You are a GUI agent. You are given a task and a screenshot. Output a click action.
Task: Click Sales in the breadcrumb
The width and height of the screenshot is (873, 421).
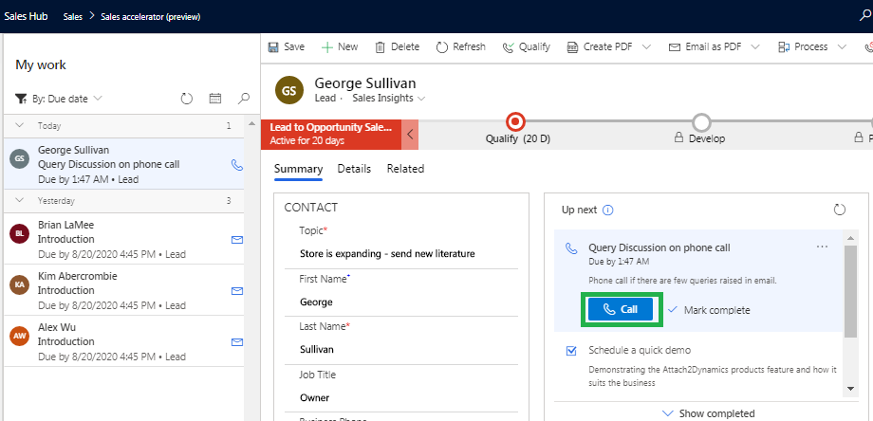[72, 17]
